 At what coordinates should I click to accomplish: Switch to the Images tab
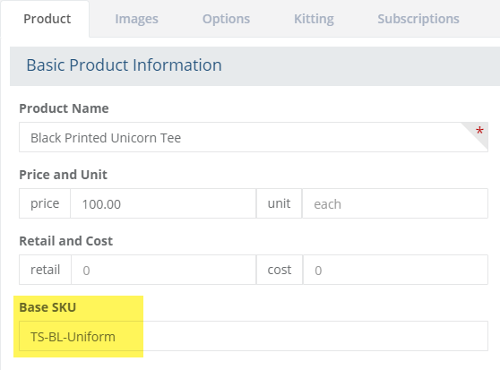click(136, 19)
